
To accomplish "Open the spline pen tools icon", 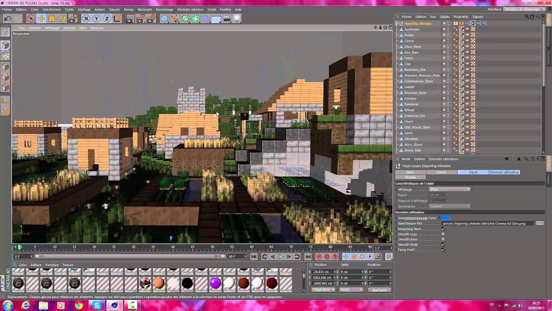I will pyautogui.click(x=175, y=18).
